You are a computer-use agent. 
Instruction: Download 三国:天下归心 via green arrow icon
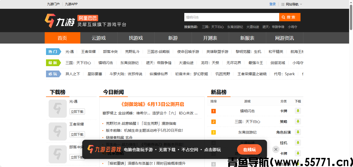click(x=298, y=121)
